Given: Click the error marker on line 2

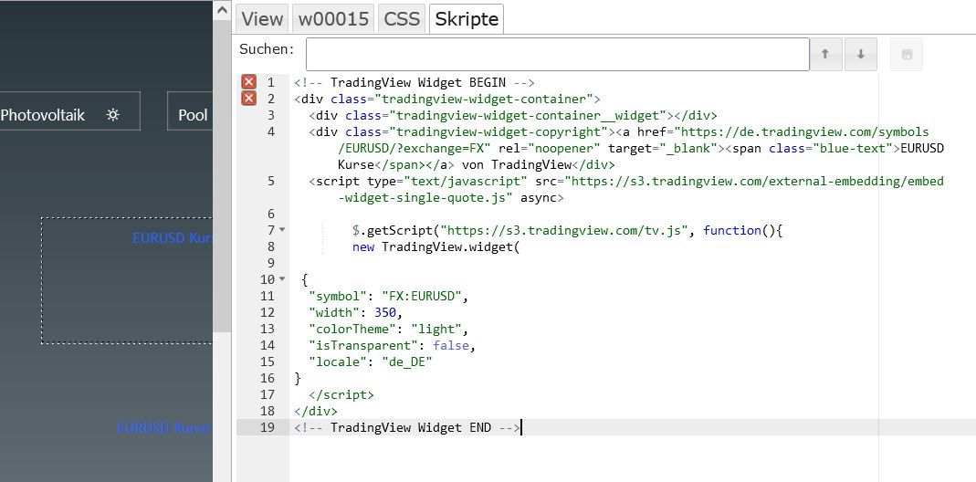Looking at the screenshot, I should tap(249, 99).
